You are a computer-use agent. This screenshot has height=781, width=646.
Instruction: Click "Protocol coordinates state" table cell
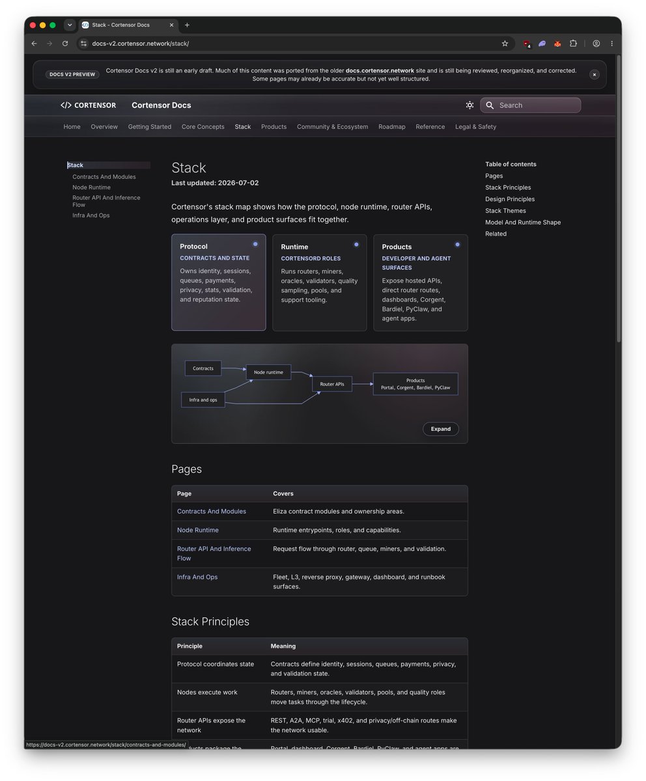(216, 665)
